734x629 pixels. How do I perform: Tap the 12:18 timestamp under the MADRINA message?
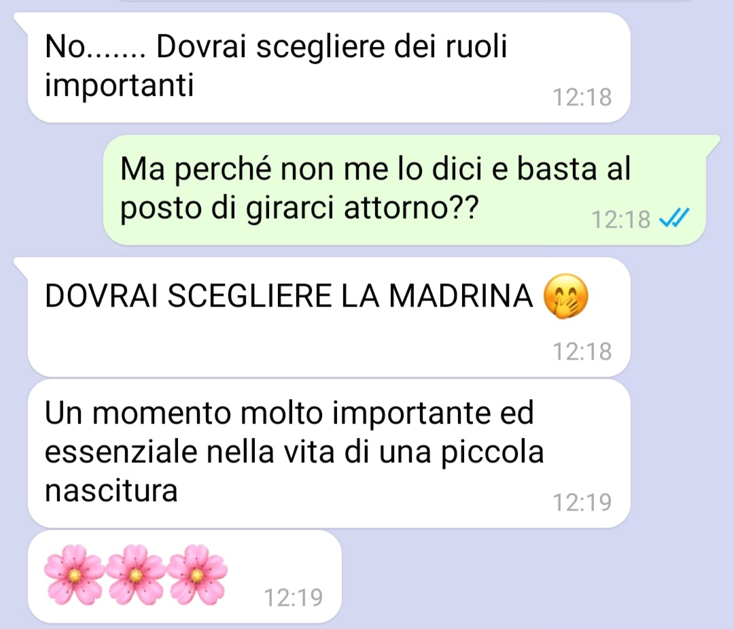point(582,352)
